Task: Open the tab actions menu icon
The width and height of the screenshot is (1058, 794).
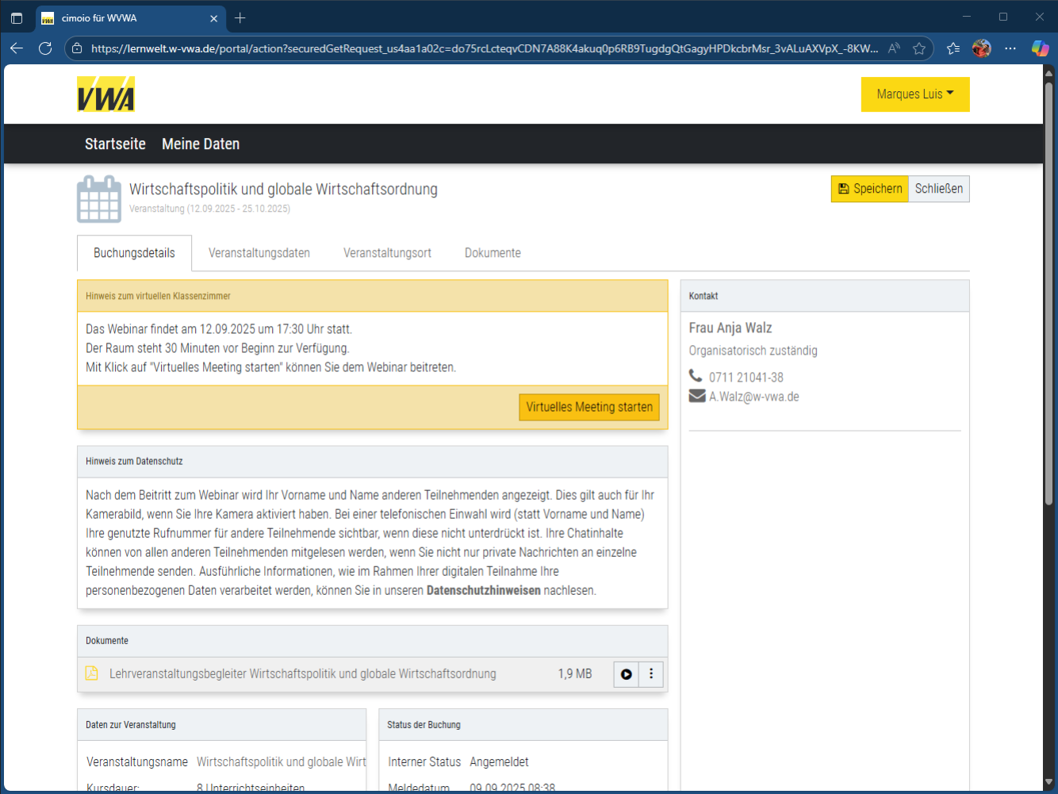Action: (17, 17)
